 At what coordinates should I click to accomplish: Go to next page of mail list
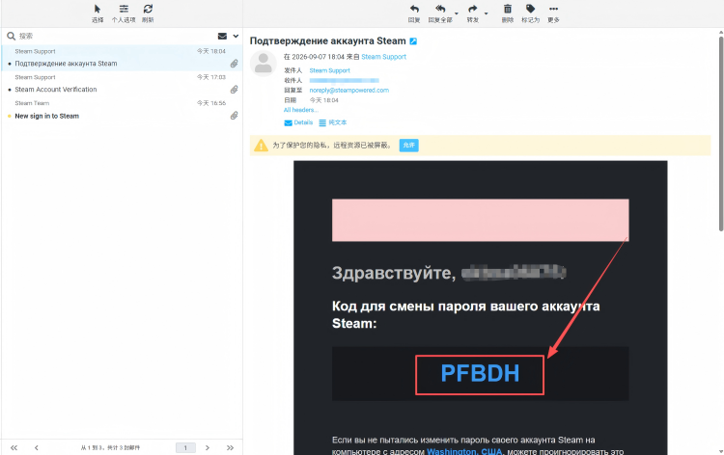[208, 447]
